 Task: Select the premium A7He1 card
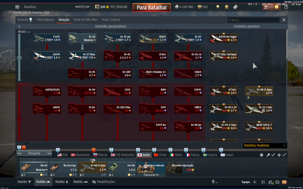coord(223,91)
